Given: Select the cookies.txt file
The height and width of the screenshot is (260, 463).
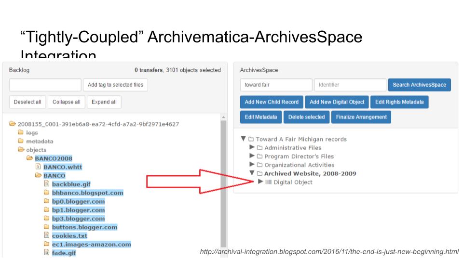Looking at the screenshot, I should (x=69, y=236).
